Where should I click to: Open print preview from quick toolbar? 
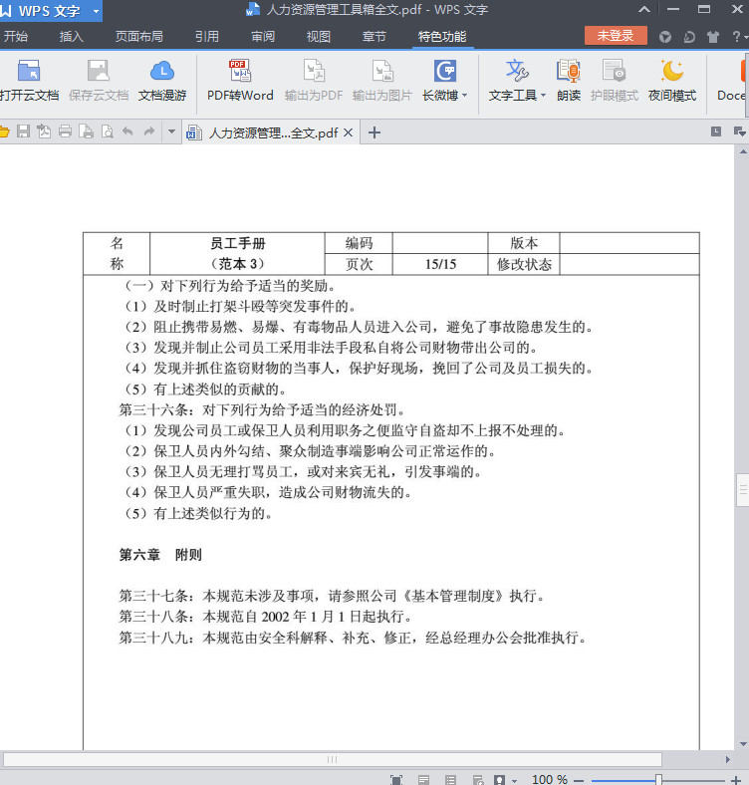[108, 131]
